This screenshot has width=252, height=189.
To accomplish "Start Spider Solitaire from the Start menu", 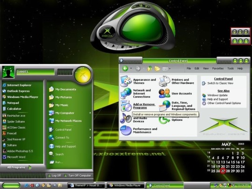I will coord(14,121).
